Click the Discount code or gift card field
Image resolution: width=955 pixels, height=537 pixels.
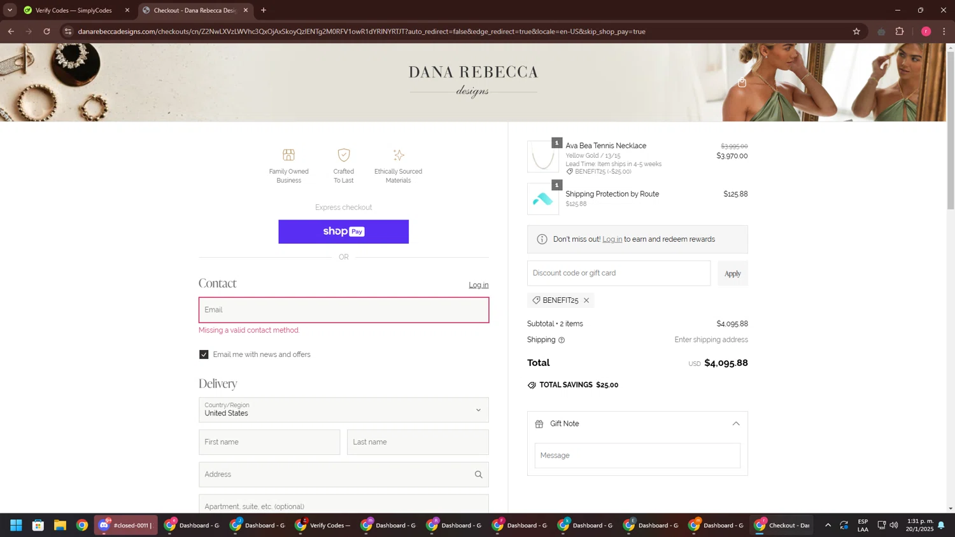coord(619,273)
